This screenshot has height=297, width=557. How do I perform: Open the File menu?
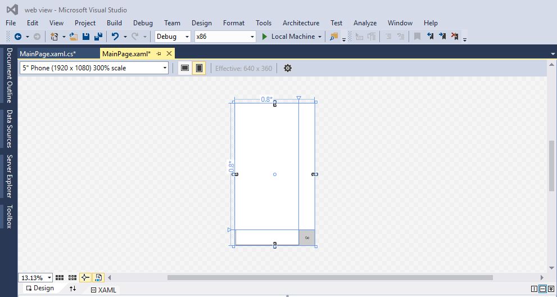click(11, 22)
